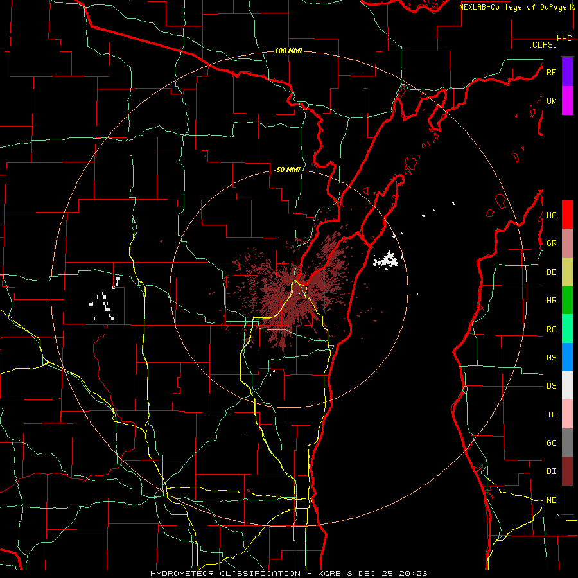Click the RA legend label
578x578 pixels.
(x=551, y=329)
